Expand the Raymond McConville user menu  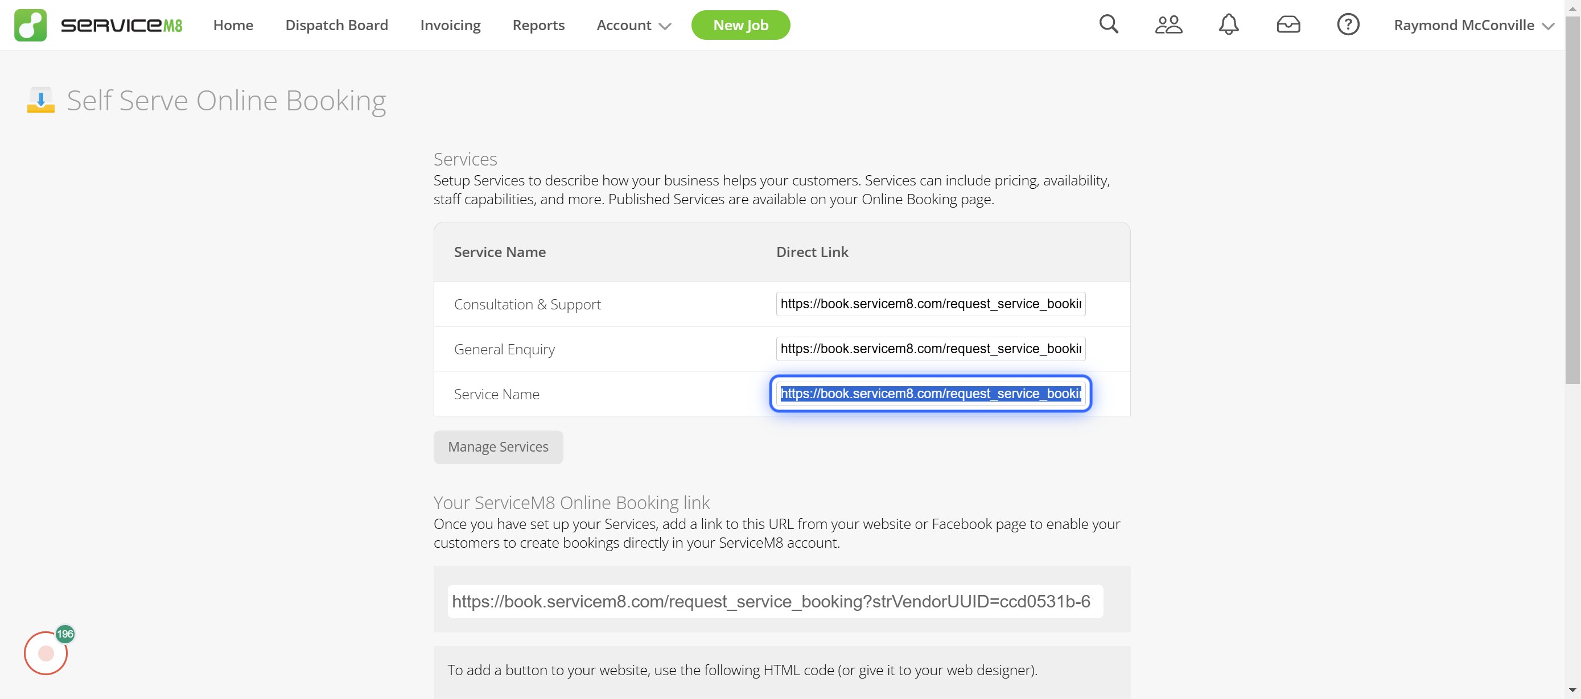tap(1473, 25)
